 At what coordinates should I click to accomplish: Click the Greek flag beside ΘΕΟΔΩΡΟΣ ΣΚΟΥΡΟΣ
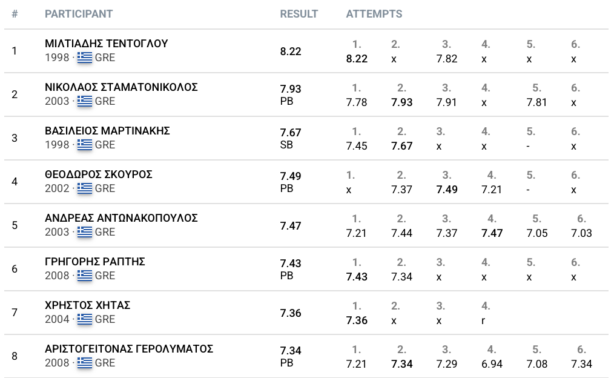(85, 189)
